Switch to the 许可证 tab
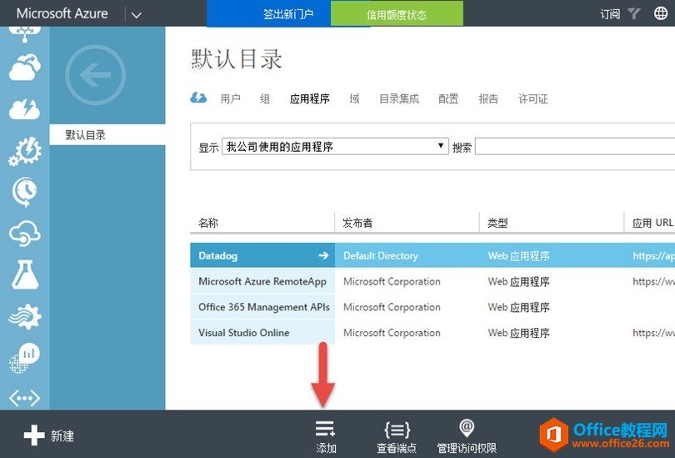Screen dimensions: 675x458 (x=533, y=98)
